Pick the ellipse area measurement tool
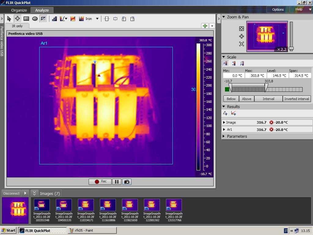This screenshot has width=313, height=235. pyautogui.click(x=35, y=19)
